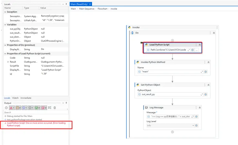Click invoke breadcrumb item

[x=114, y=9]
